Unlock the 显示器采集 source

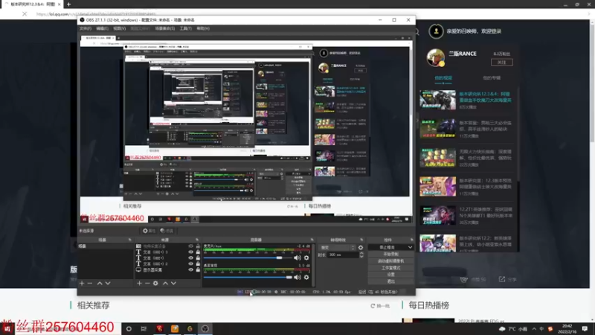point(198,269)
